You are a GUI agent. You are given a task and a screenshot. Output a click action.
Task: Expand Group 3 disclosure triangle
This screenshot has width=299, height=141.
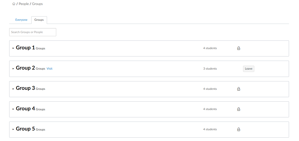pos(13,89)
